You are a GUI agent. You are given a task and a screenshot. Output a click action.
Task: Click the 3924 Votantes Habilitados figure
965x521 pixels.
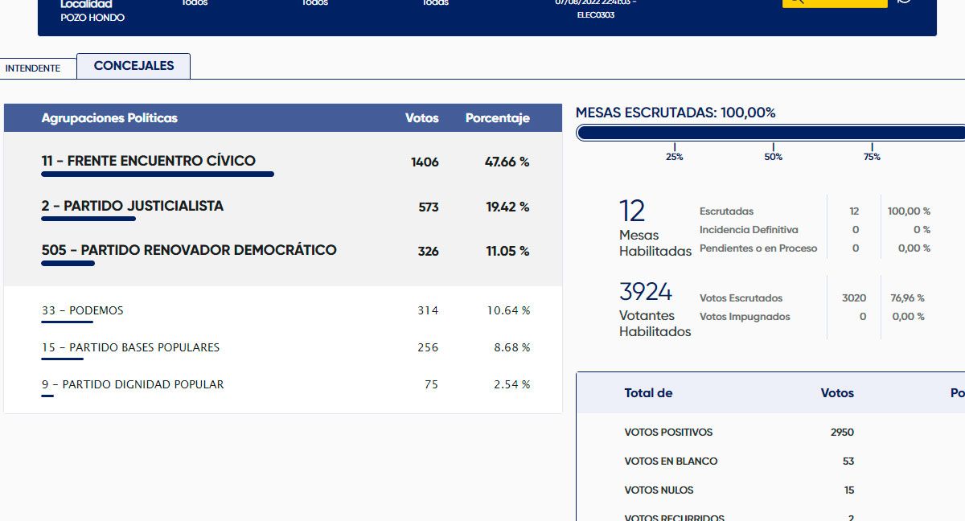click(x=645, y=291)
